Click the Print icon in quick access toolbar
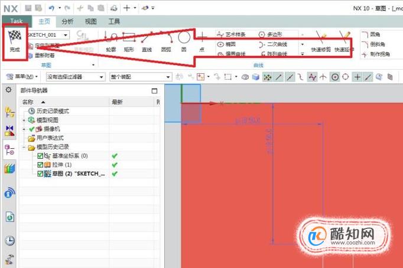The width and height of the screenshot is (403, 268). click(x=113, y=8)
